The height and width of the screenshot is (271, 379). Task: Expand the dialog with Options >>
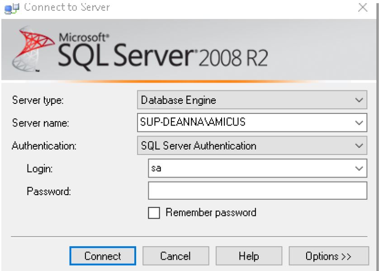pos(329,256)
